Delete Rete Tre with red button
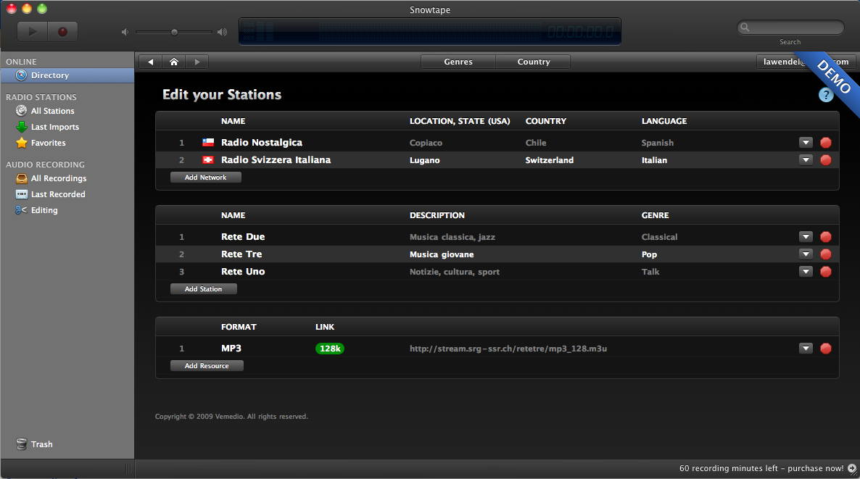The image size is (860, 479). point(825,254)
